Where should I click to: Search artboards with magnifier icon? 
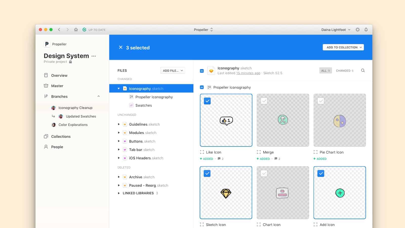pyautogui.click(x=363, y=70)
